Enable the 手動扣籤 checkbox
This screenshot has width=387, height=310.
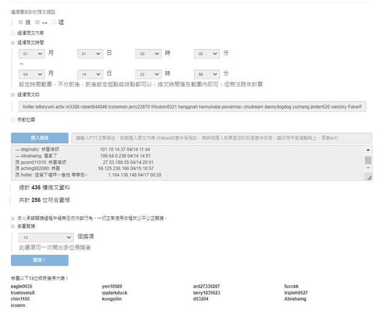click(x=13, y=120)
